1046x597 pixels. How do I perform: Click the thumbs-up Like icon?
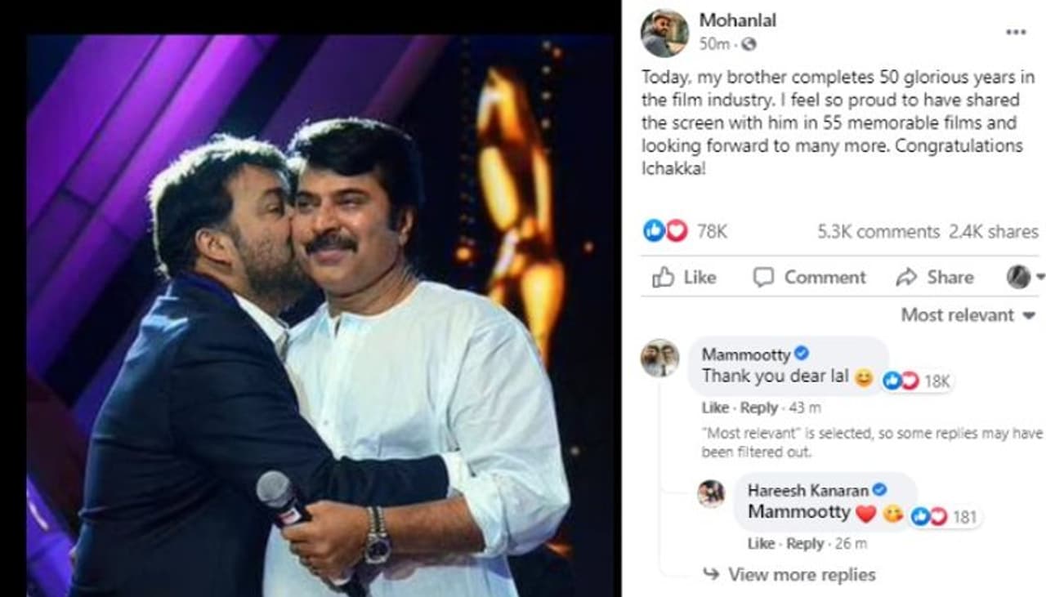(663, 278)
